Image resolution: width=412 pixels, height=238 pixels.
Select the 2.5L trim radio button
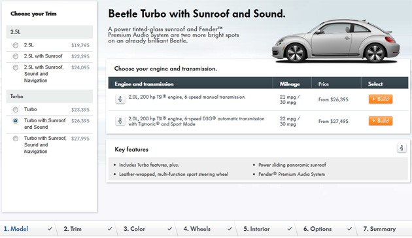16,45
